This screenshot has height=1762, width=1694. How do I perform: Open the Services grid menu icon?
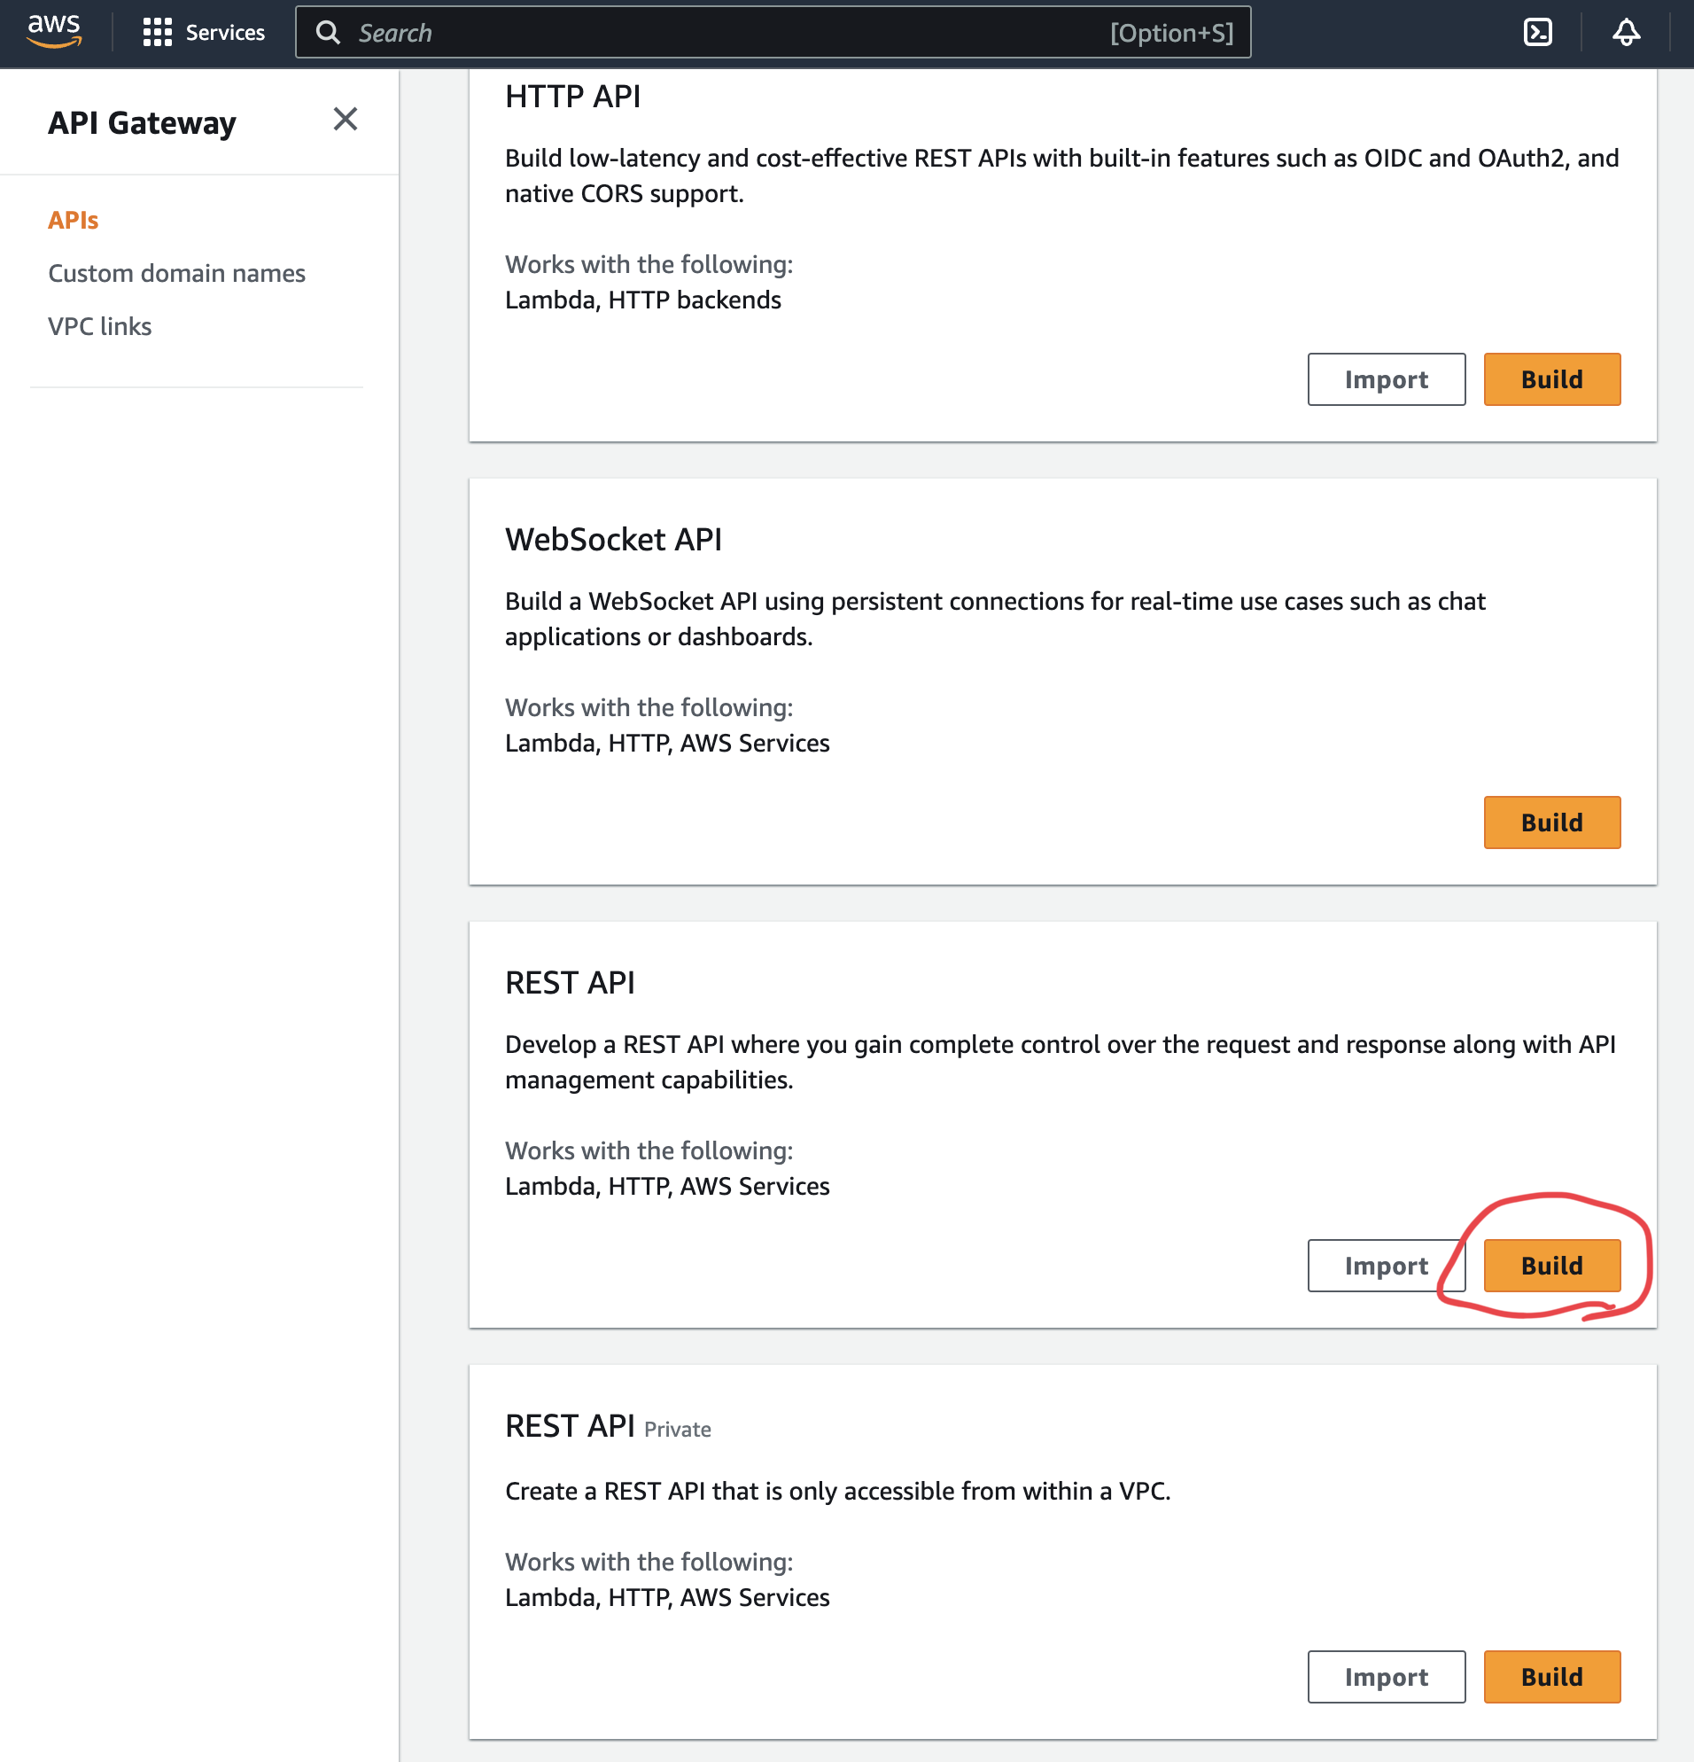(158, 33)
